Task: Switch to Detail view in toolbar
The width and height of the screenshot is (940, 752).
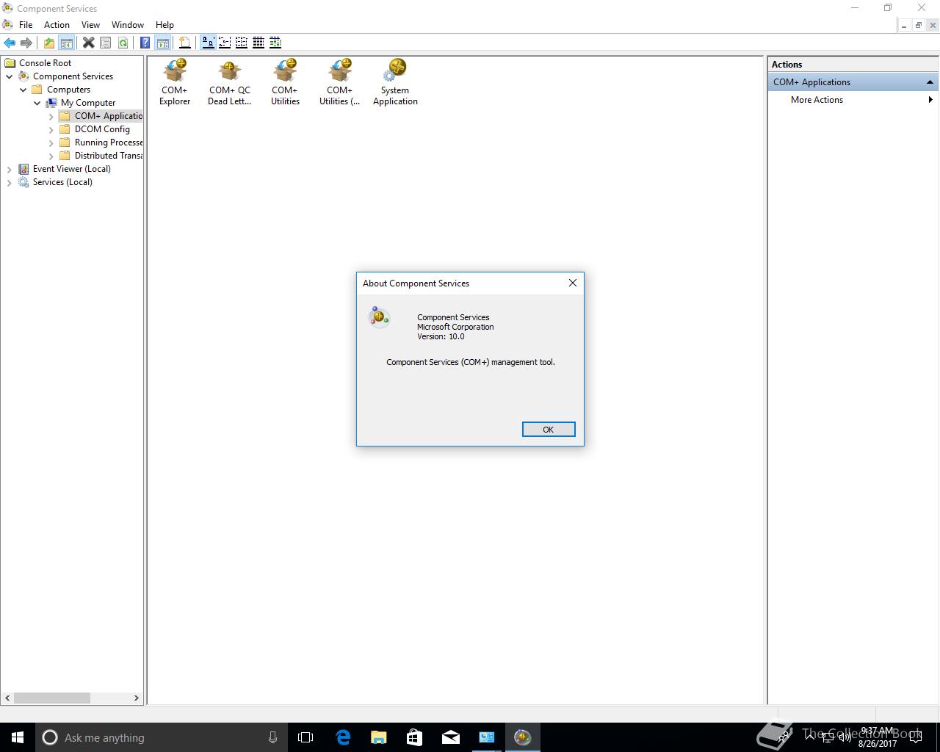Action: tap(258, 43)
